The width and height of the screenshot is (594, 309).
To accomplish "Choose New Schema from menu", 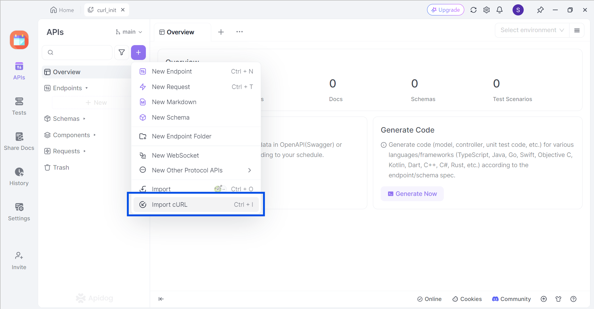I will [x=196, y=117].
